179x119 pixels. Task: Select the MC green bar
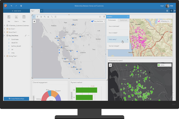pyautogui.click(x=87, y=90)
